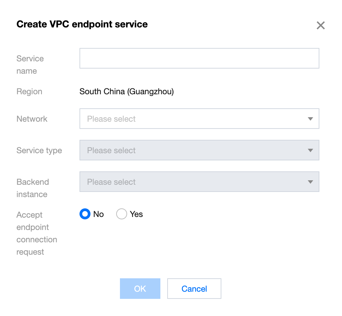Click the 'Create VPC endpoint service' dialog title
This screenshot has width=342, height=316.
[x=82, y=24]
